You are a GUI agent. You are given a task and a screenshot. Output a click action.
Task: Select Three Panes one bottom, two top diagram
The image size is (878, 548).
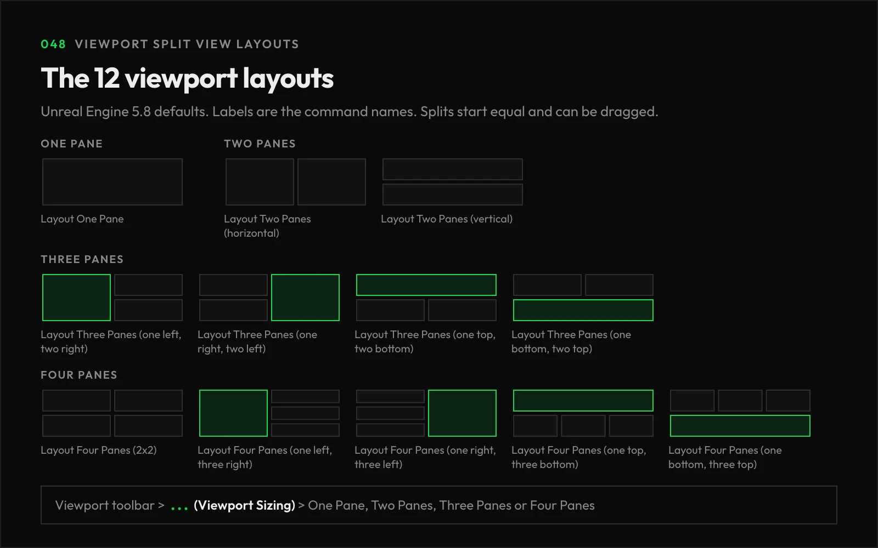583,298
